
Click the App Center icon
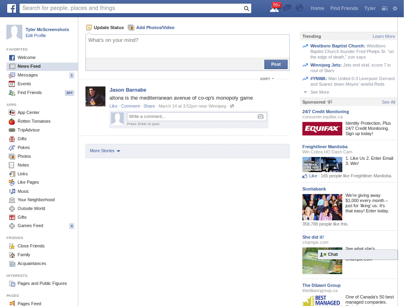tap(12, 112)
